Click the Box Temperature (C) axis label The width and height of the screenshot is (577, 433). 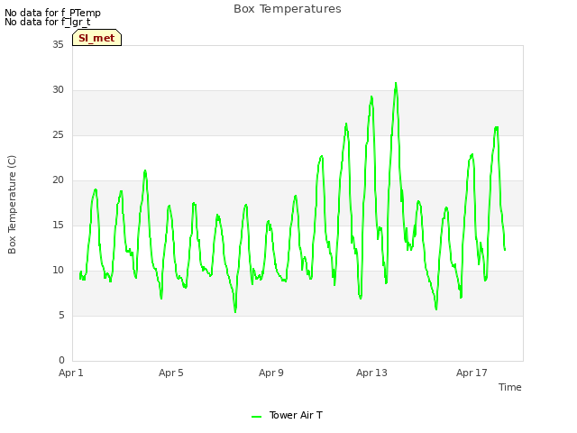12,205
